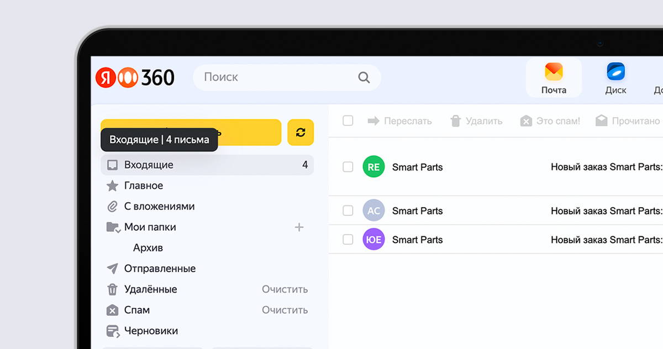Viewport: 663px width, 349px height.
Task: Tick the select-all messages checkbox
Action: pos(348,120)
